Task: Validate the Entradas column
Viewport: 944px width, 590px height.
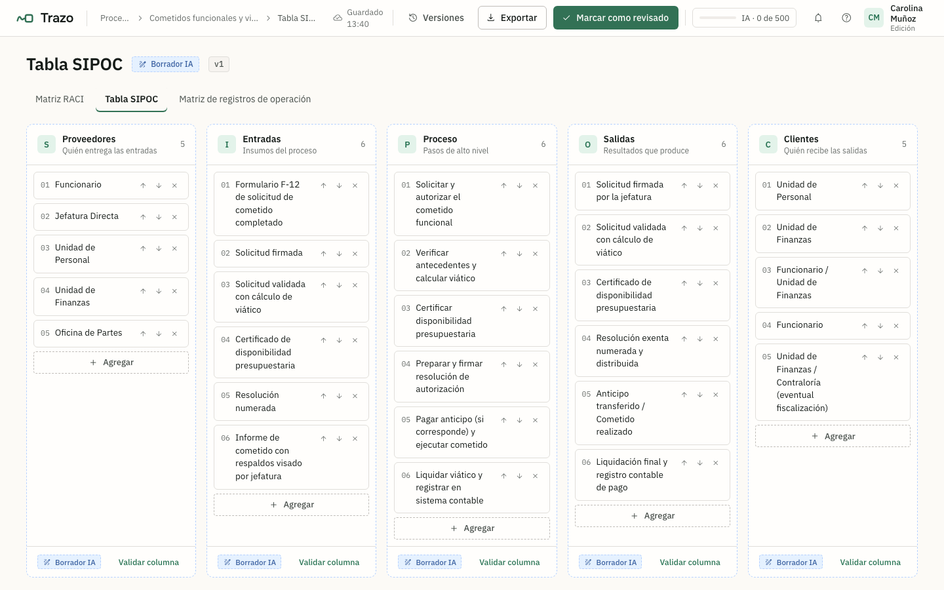Action: (329, 562)
